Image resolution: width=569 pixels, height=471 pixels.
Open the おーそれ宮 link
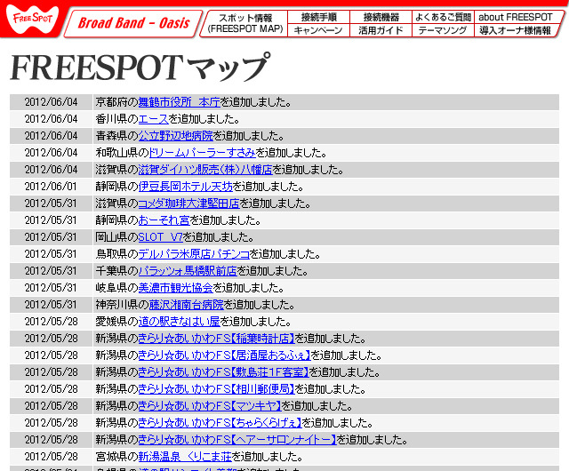164,220
